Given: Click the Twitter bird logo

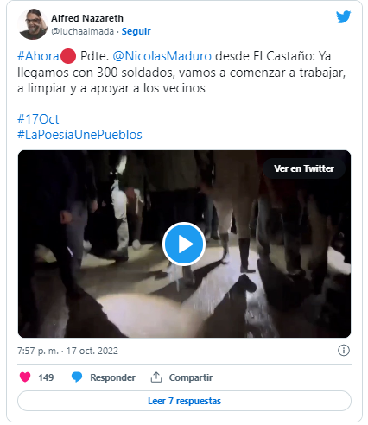Looking at the screenshot, I should click(x=343, y=16).
